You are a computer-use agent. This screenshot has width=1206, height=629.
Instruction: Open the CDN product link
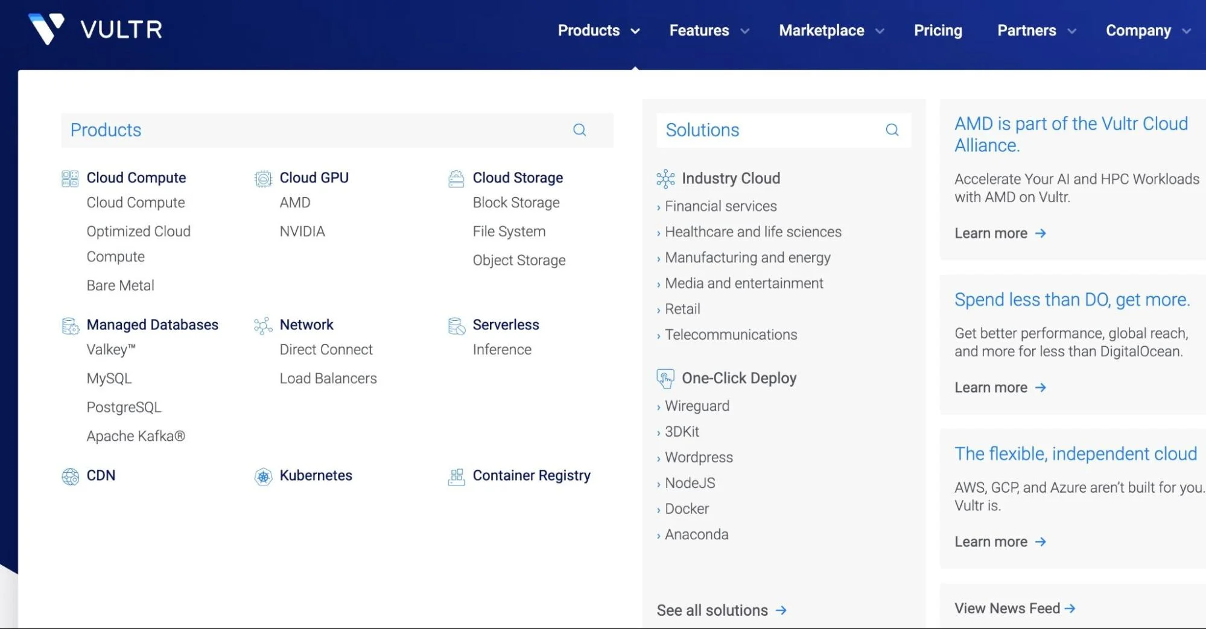pos(101,476)
